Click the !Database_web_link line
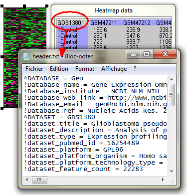187x195 pixels. (95, 98)
